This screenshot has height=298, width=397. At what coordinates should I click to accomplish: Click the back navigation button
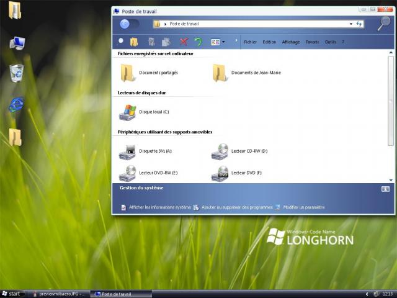click(x=125, y=24)
